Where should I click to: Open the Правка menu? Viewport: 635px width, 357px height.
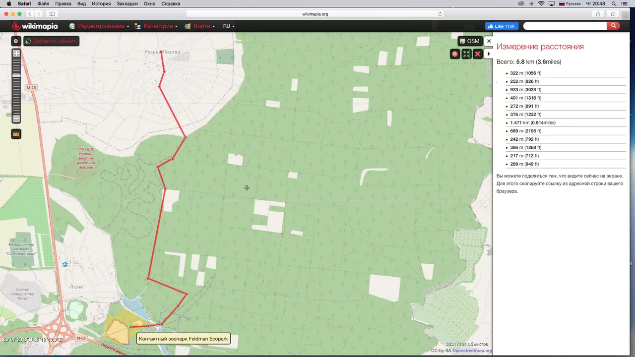pos(63,3)
